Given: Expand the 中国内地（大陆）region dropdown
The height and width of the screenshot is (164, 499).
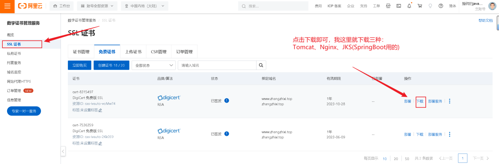Looking at the screenshot, I should tap(145, 6).
